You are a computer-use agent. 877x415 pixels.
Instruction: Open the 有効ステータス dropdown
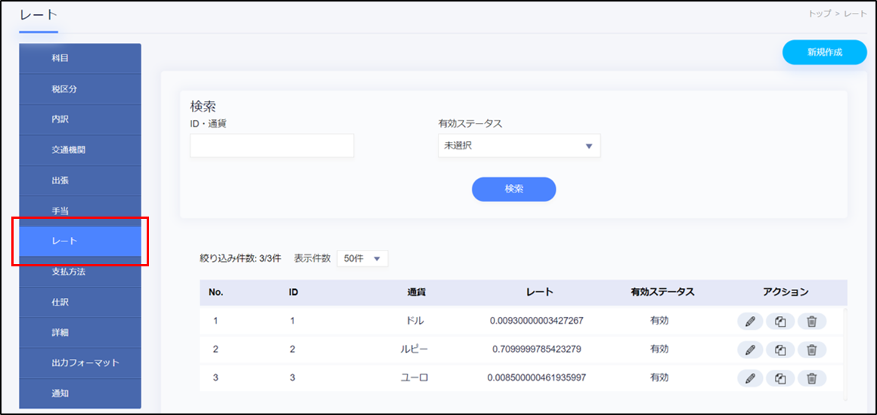[x=519, y=146]
